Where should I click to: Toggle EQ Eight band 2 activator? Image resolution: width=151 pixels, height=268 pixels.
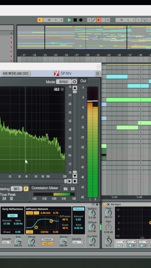[x=130, y=246]
